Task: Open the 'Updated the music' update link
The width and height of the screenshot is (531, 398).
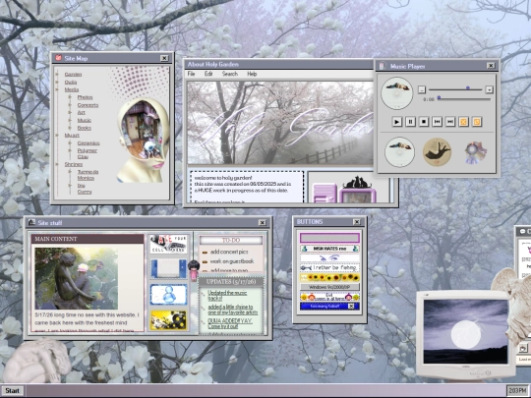Action: [x=227, y=296]
